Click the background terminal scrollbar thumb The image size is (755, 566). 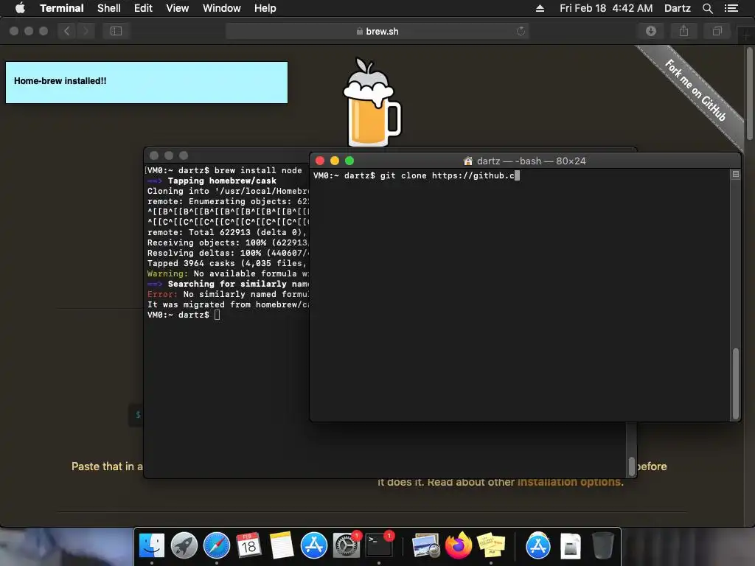pyautogui.click(x=631, y=466)
